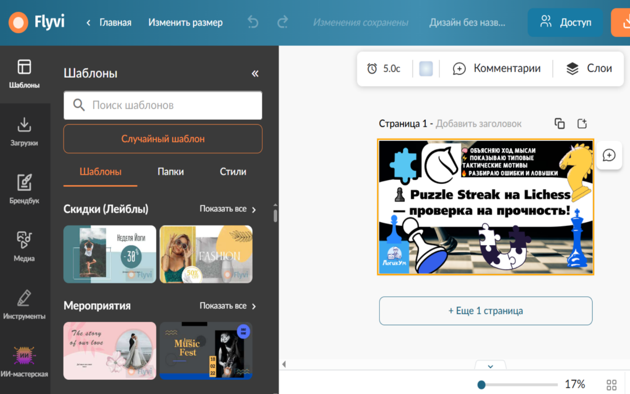The image size is (630, 394).
Task: Switch to the Шаблоны tab
Action: coord(100,172)
